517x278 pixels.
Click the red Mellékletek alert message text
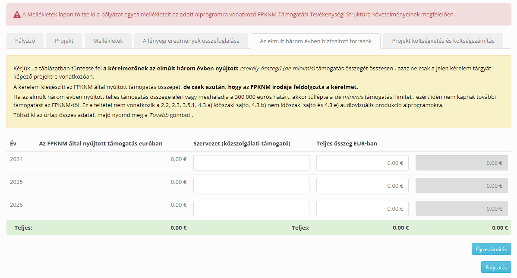pos(238,15)
